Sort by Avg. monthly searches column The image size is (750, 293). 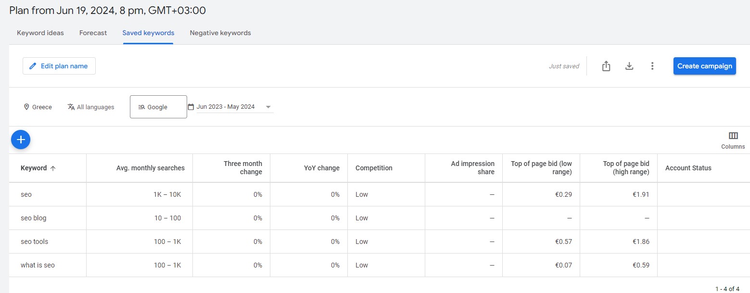(x=150, y=168)
